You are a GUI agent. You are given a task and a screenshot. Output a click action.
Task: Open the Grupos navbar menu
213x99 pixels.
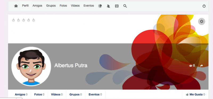tap(51, 6)
